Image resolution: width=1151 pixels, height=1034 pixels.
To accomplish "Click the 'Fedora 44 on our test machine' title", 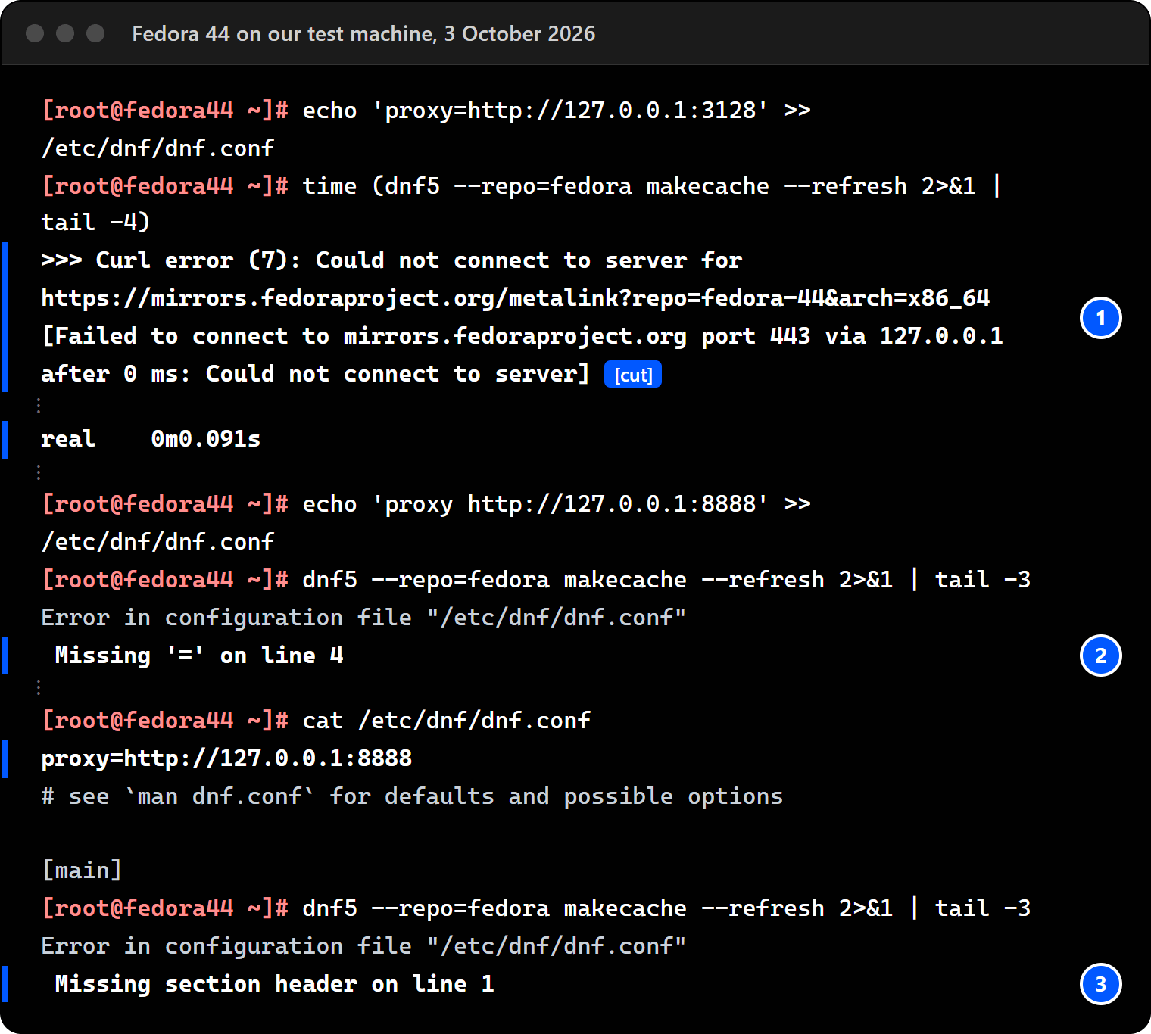I will pyautogui.click(x=363, y=34).
